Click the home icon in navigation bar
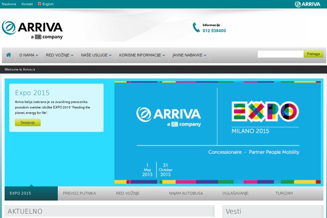The height and width of the screenshot is (218, 327). [x=9, y=55]
